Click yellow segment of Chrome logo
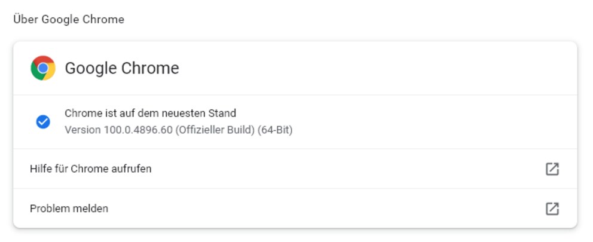Screen dimensions: 593x242 [x=51, y=73]
